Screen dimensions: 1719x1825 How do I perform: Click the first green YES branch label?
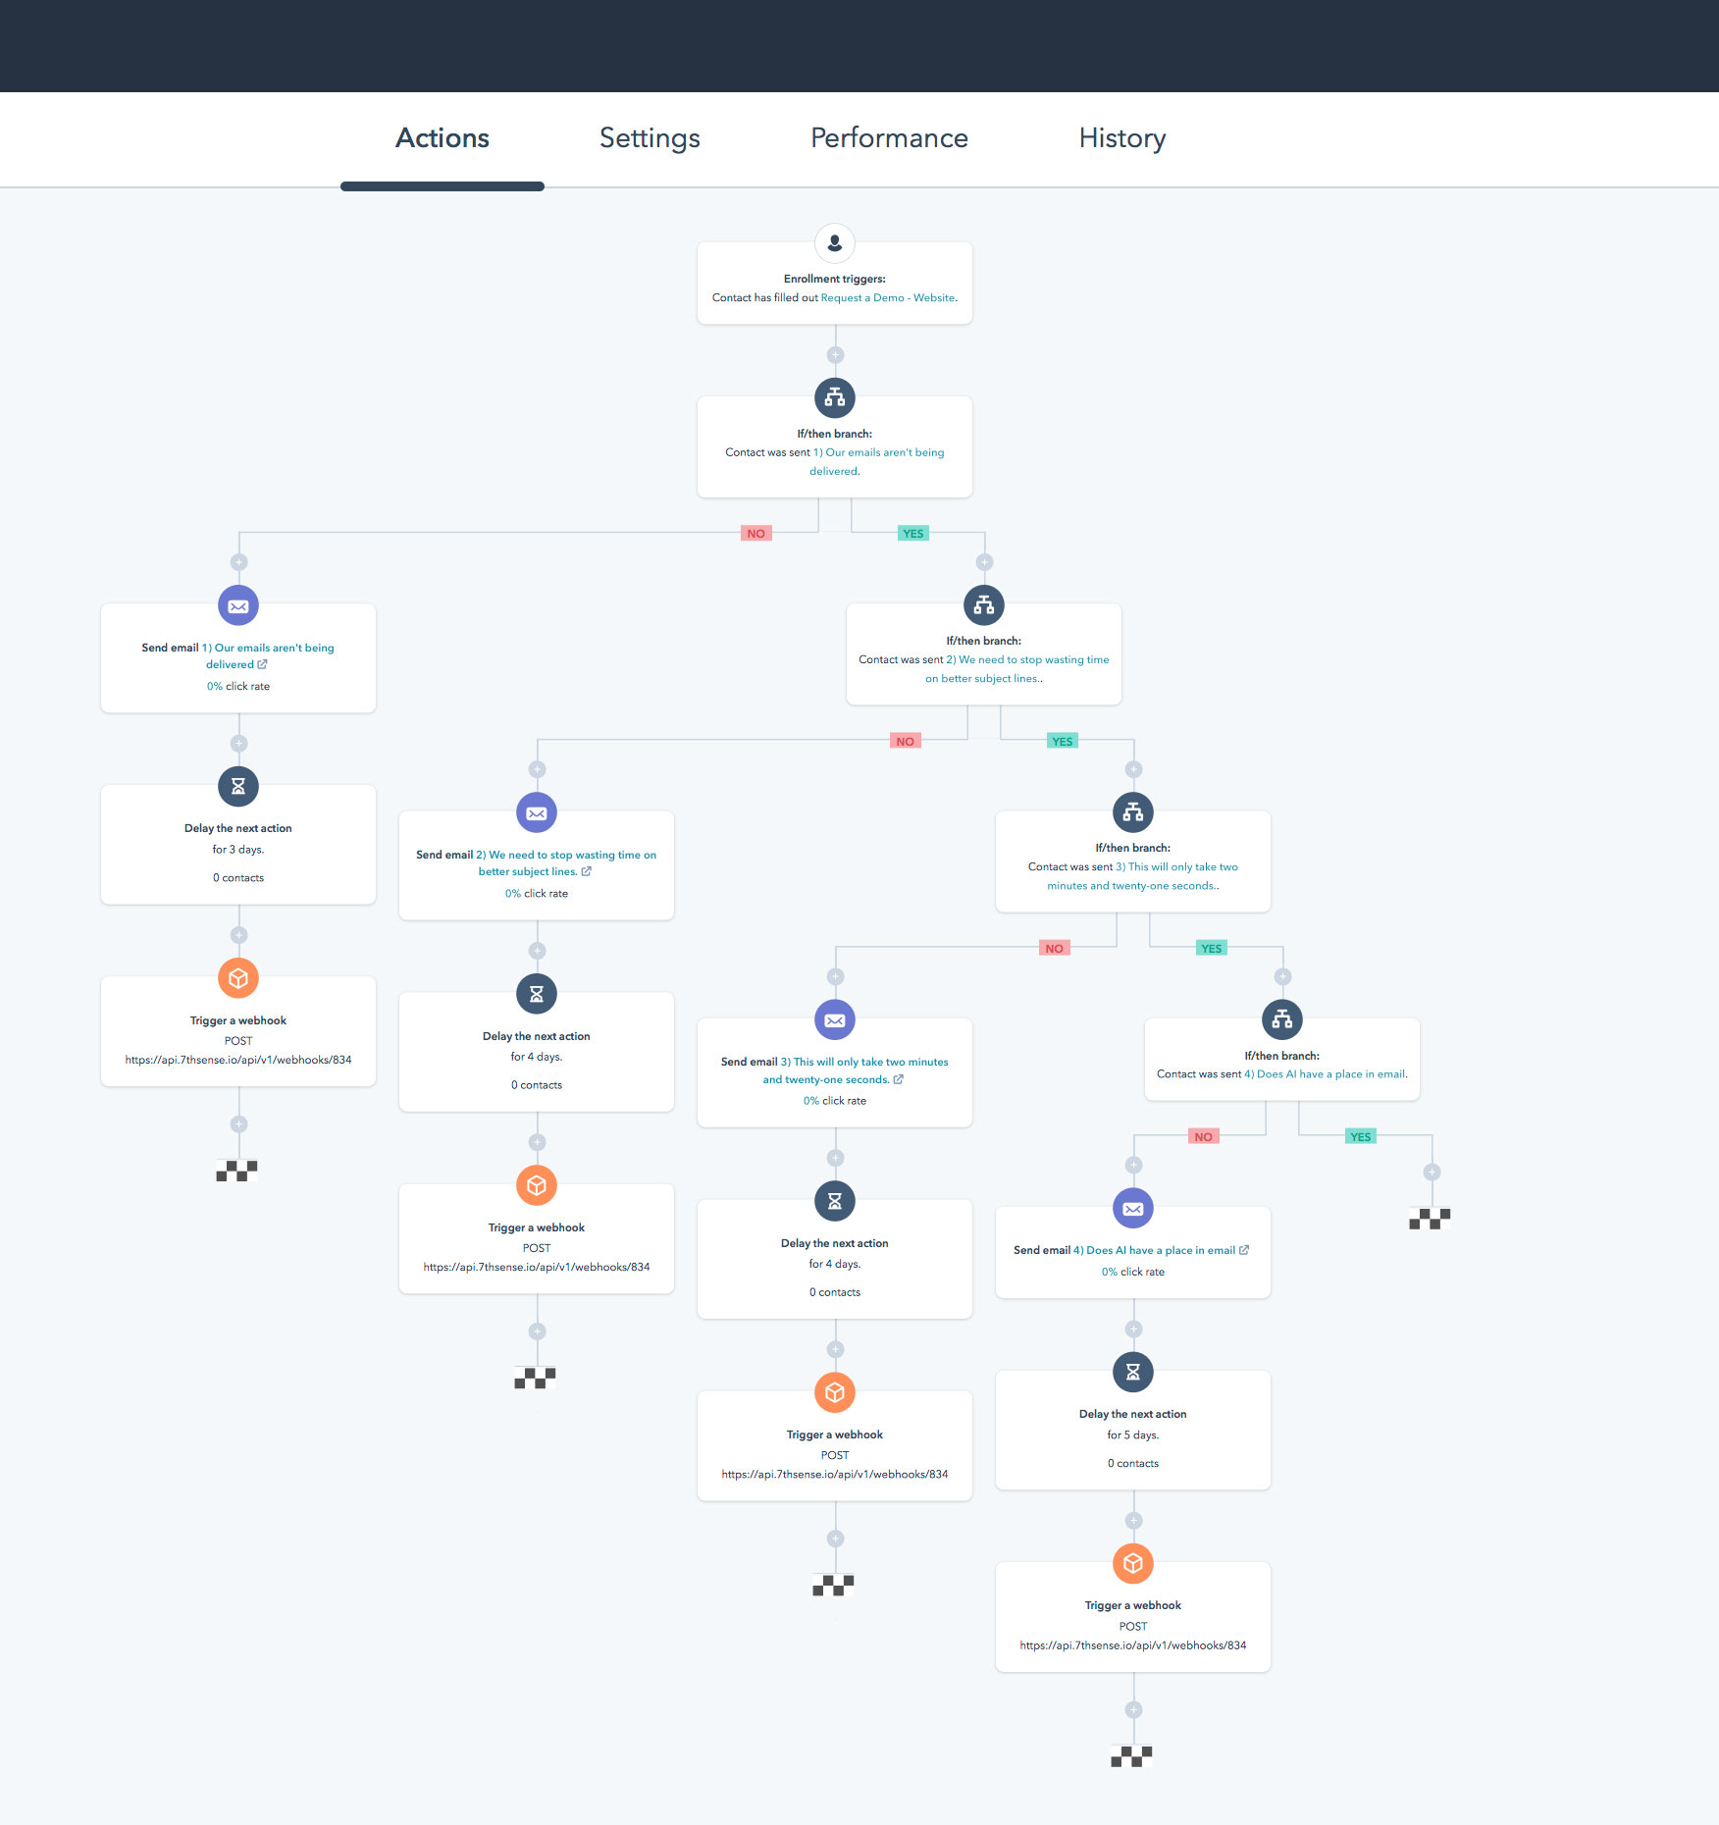(x=912, y=534)
